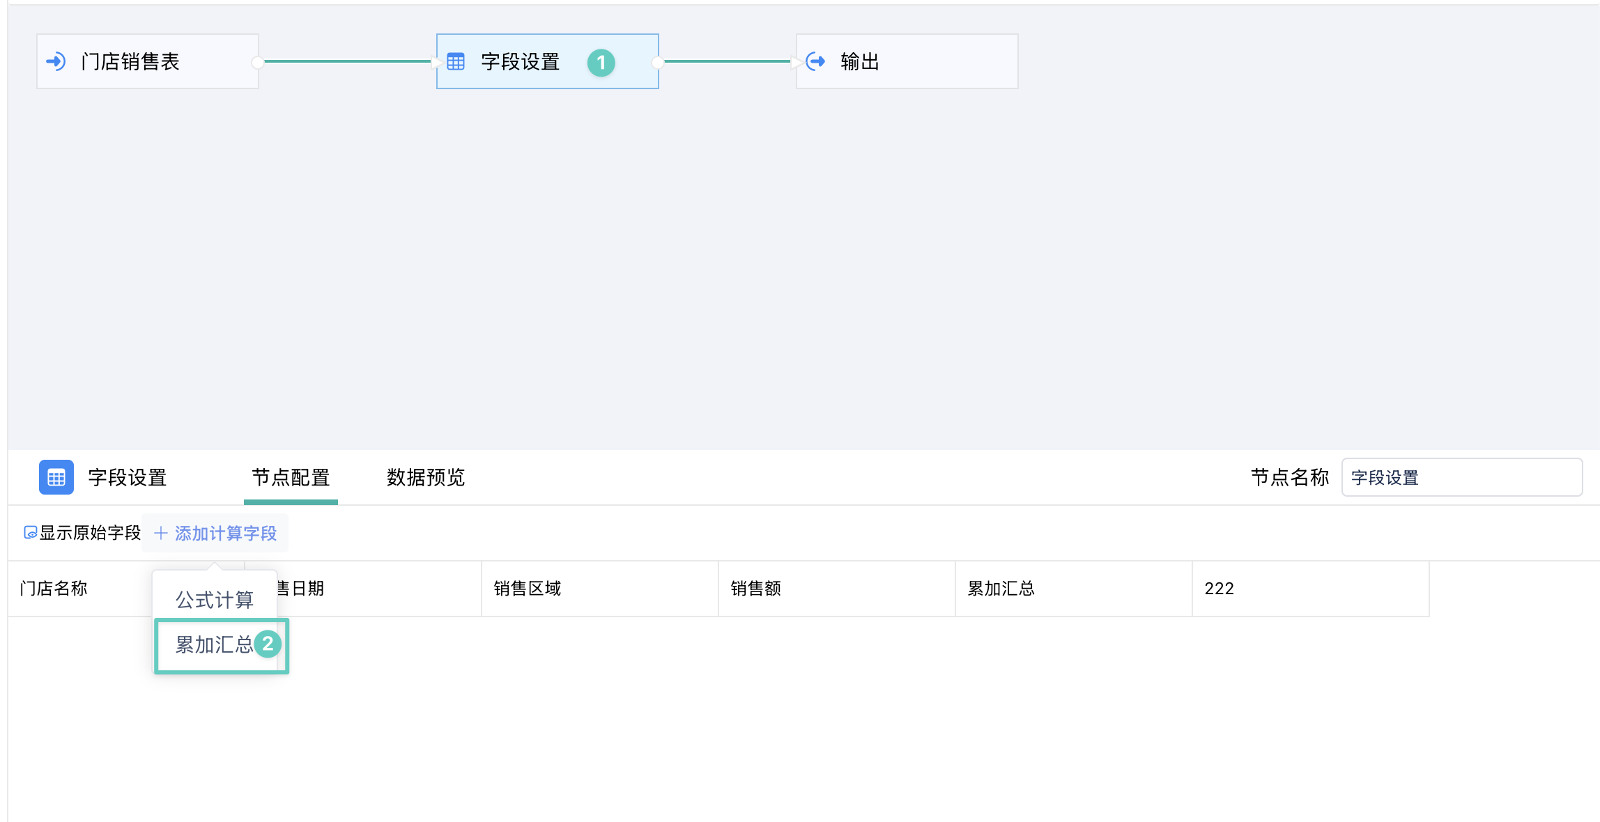The width and height of the screenshot is (1600, 822).
Task: Toggle 显示原始字段 visibility
Action: point(89,533)
